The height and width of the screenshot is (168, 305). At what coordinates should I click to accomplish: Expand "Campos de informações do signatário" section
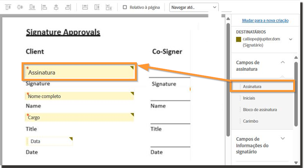pos(283,139)
